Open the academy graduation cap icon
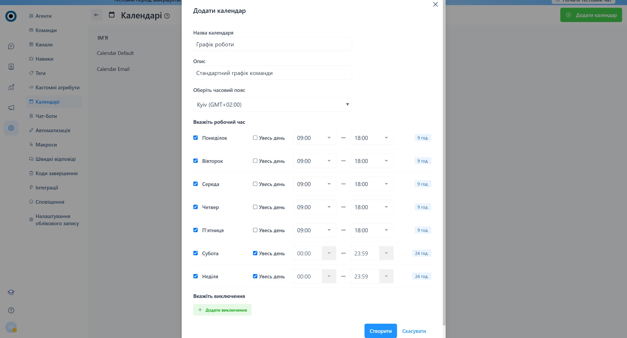Screen dimensions: 627x338 [x=11, y=292]
